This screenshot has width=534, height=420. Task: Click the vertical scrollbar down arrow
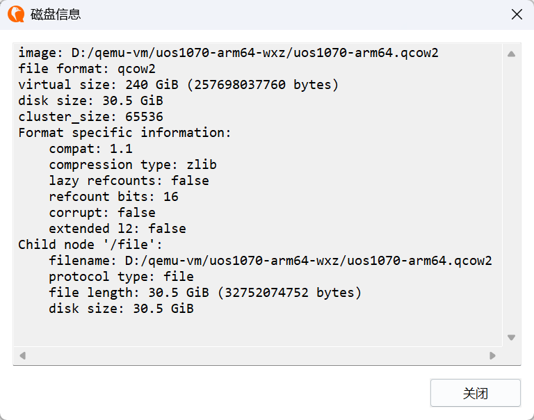(x=511, y=337)
